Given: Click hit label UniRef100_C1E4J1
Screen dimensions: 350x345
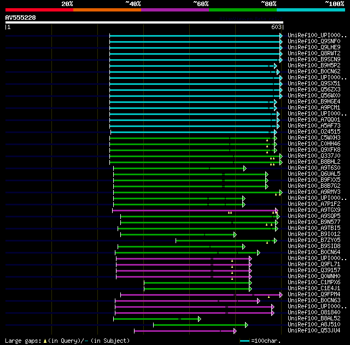Looking at the screenshot, I should [x=314, y=289].
